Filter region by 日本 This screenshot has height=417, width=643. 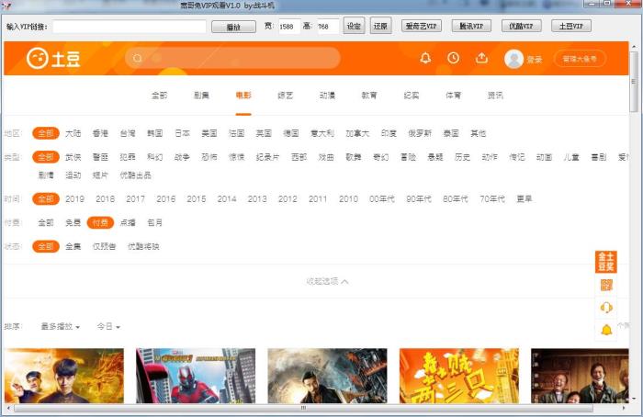pos(182,133)
